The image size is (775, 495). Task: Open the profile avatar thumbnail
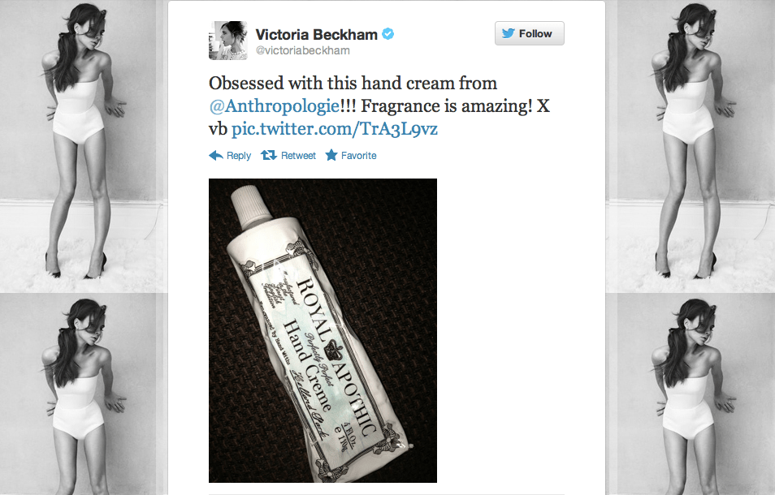tap(227, 41)
